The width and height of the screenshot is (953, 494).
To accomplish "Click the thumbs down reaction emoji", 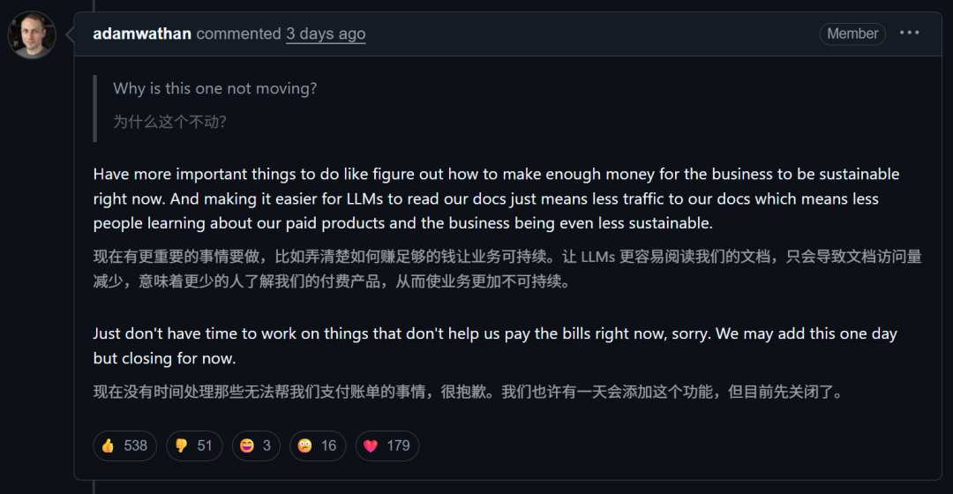I will tap(182, 445).
